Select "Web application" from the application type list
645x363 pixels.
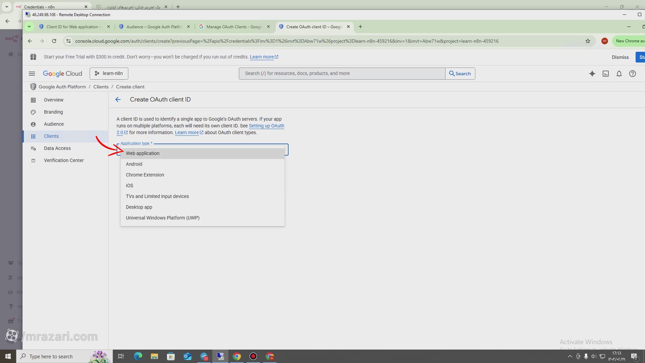point(142,153)
